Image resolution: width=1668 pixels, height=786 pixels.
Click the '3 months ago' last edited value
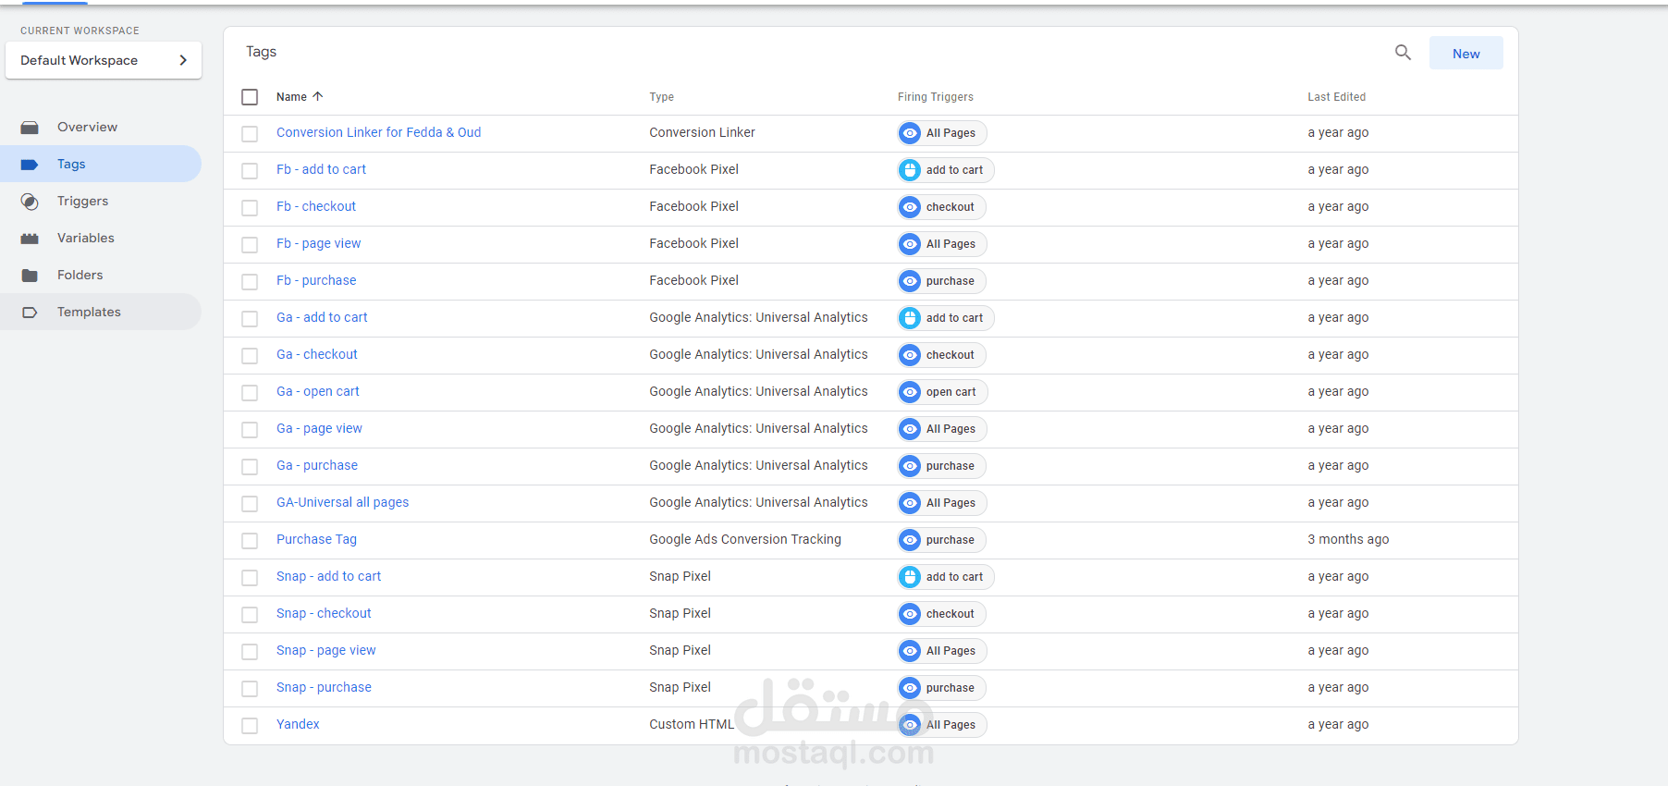click(x=1348, y=539)
